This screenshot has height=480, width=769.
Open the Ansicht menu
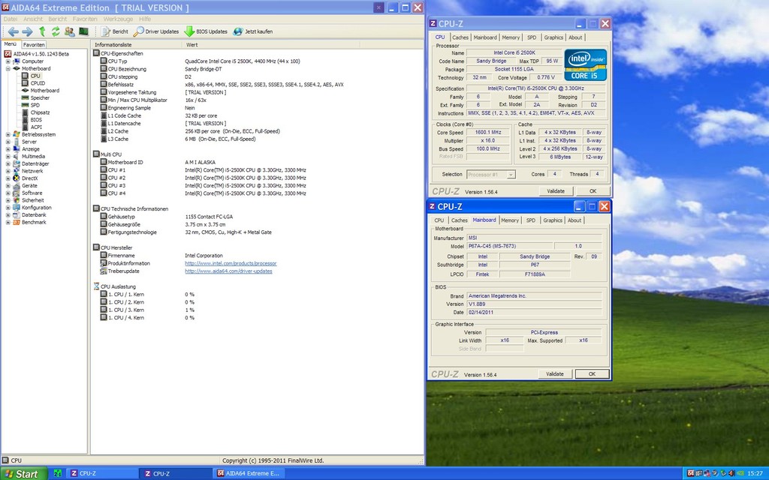click(x=33, y=19)
